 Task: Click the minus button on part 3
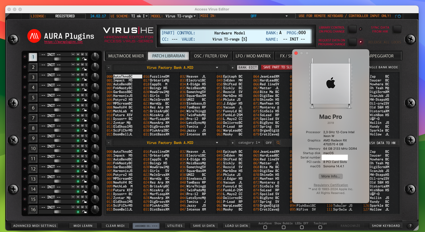pos(73,75)
